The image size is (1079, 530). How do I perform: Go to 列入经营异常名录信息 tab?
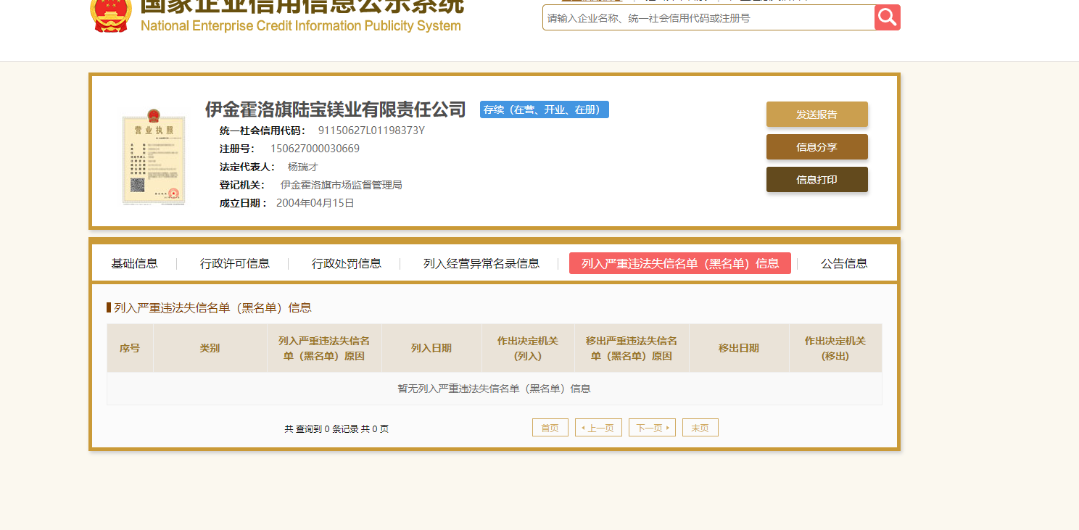[481, 263]
